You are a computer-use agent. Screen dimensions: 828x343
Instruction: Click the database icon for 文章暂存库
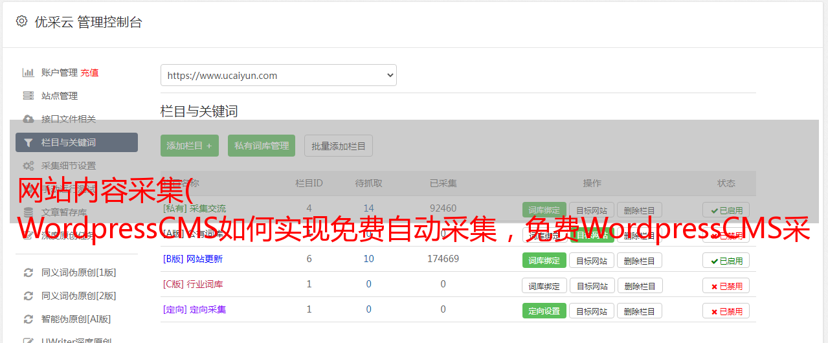(28, 212)
